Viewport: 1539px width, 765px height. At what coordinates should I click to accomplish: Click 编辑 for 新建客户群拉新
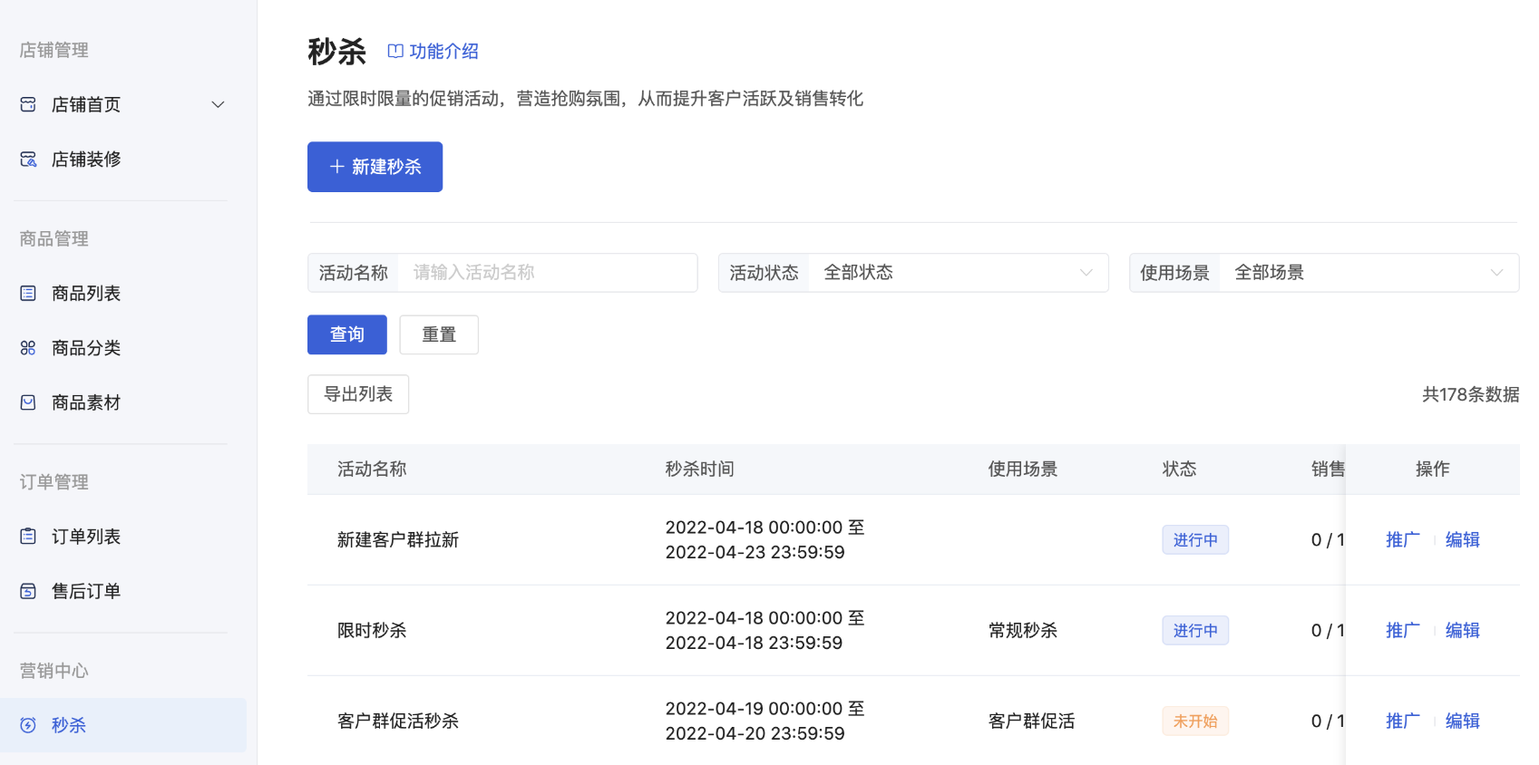[1463, 540]
